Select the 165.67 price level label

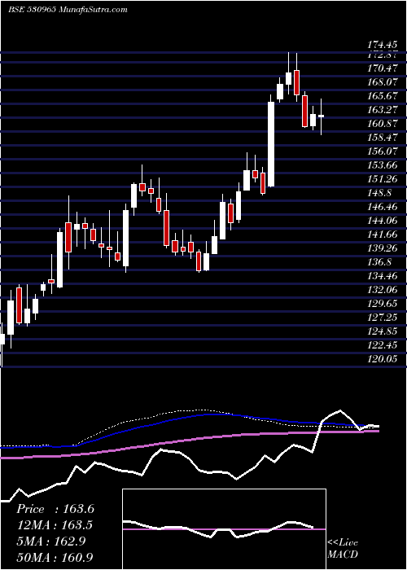click(x=382, y=96)
